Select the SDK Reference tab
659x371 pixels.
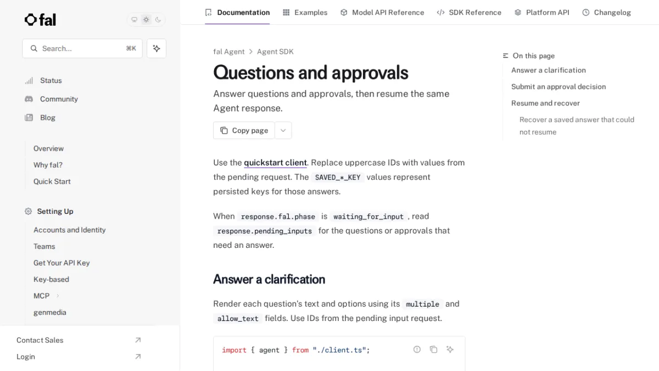click(469, 12)
